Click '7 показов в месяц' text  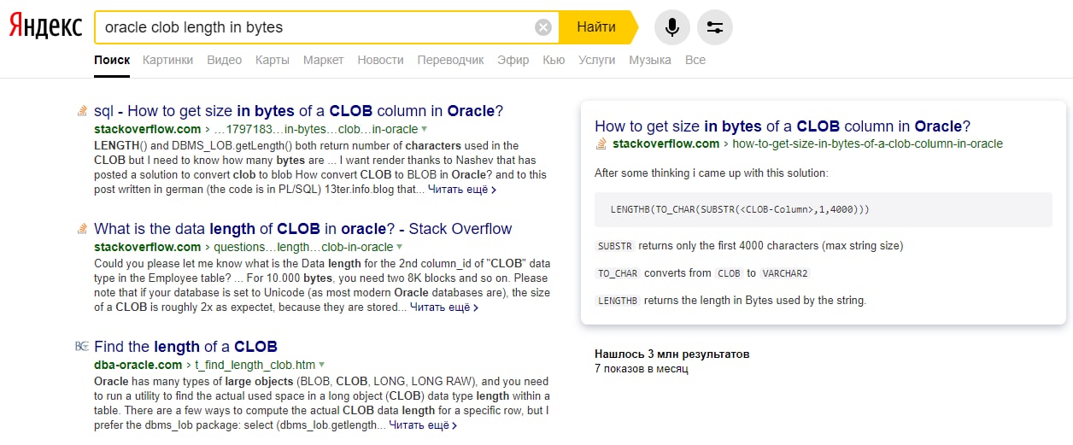tap(641, 369)
